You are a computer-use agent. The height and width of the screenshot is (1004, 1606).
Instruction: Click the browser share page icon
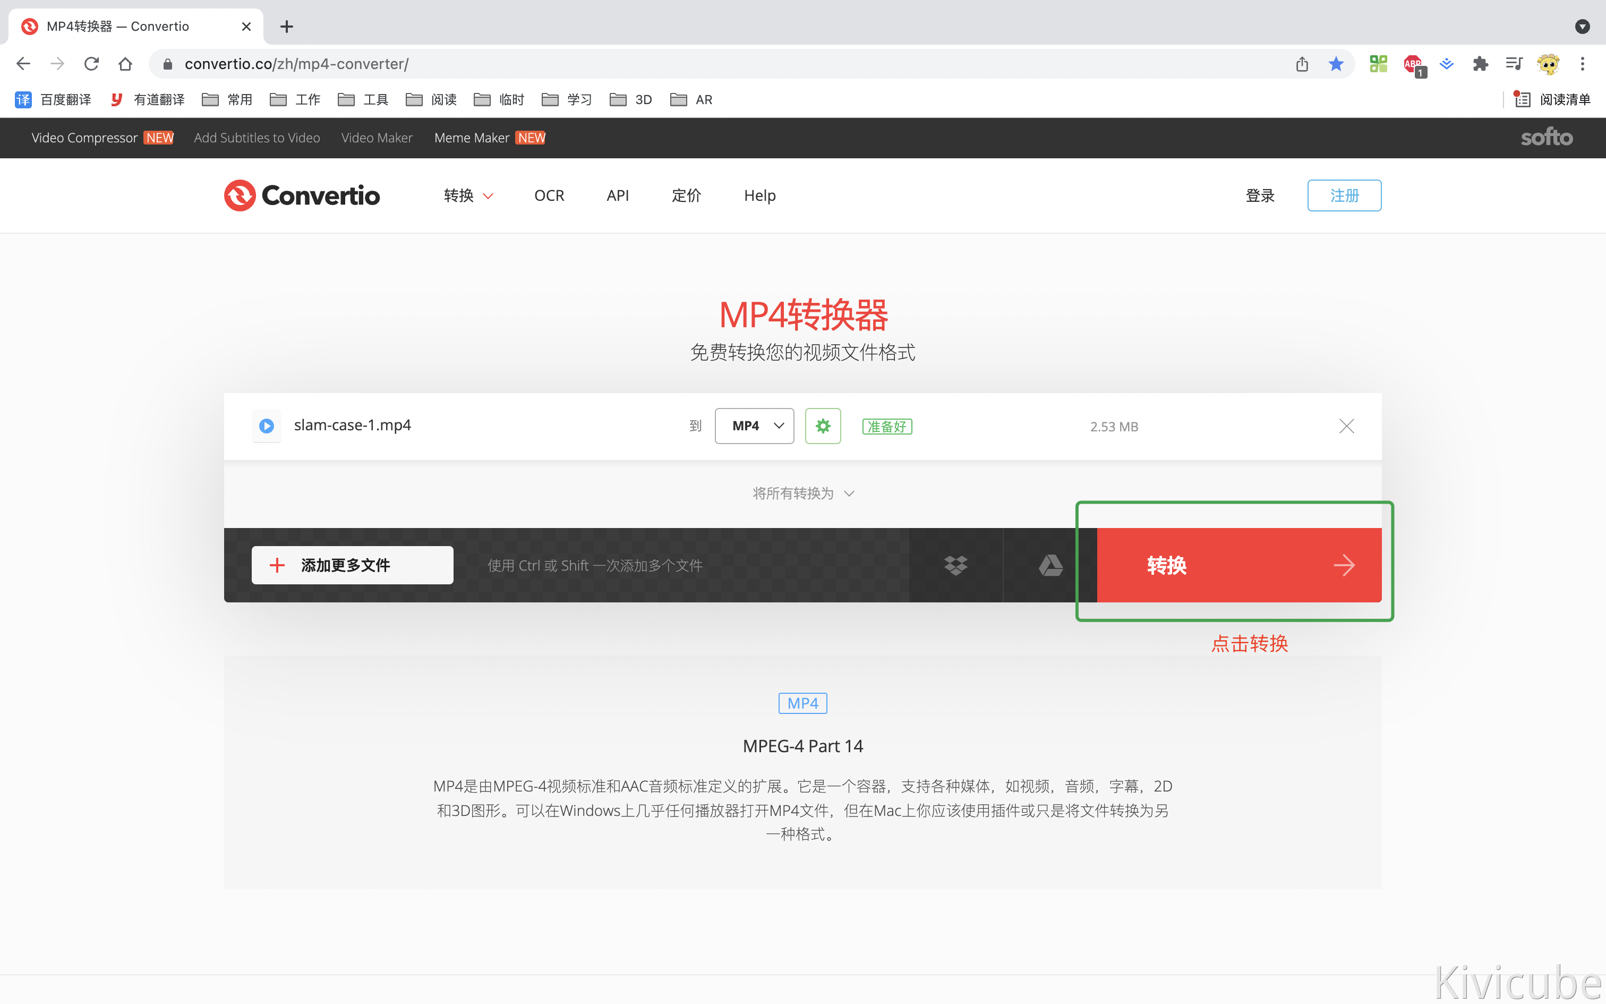1302,64
